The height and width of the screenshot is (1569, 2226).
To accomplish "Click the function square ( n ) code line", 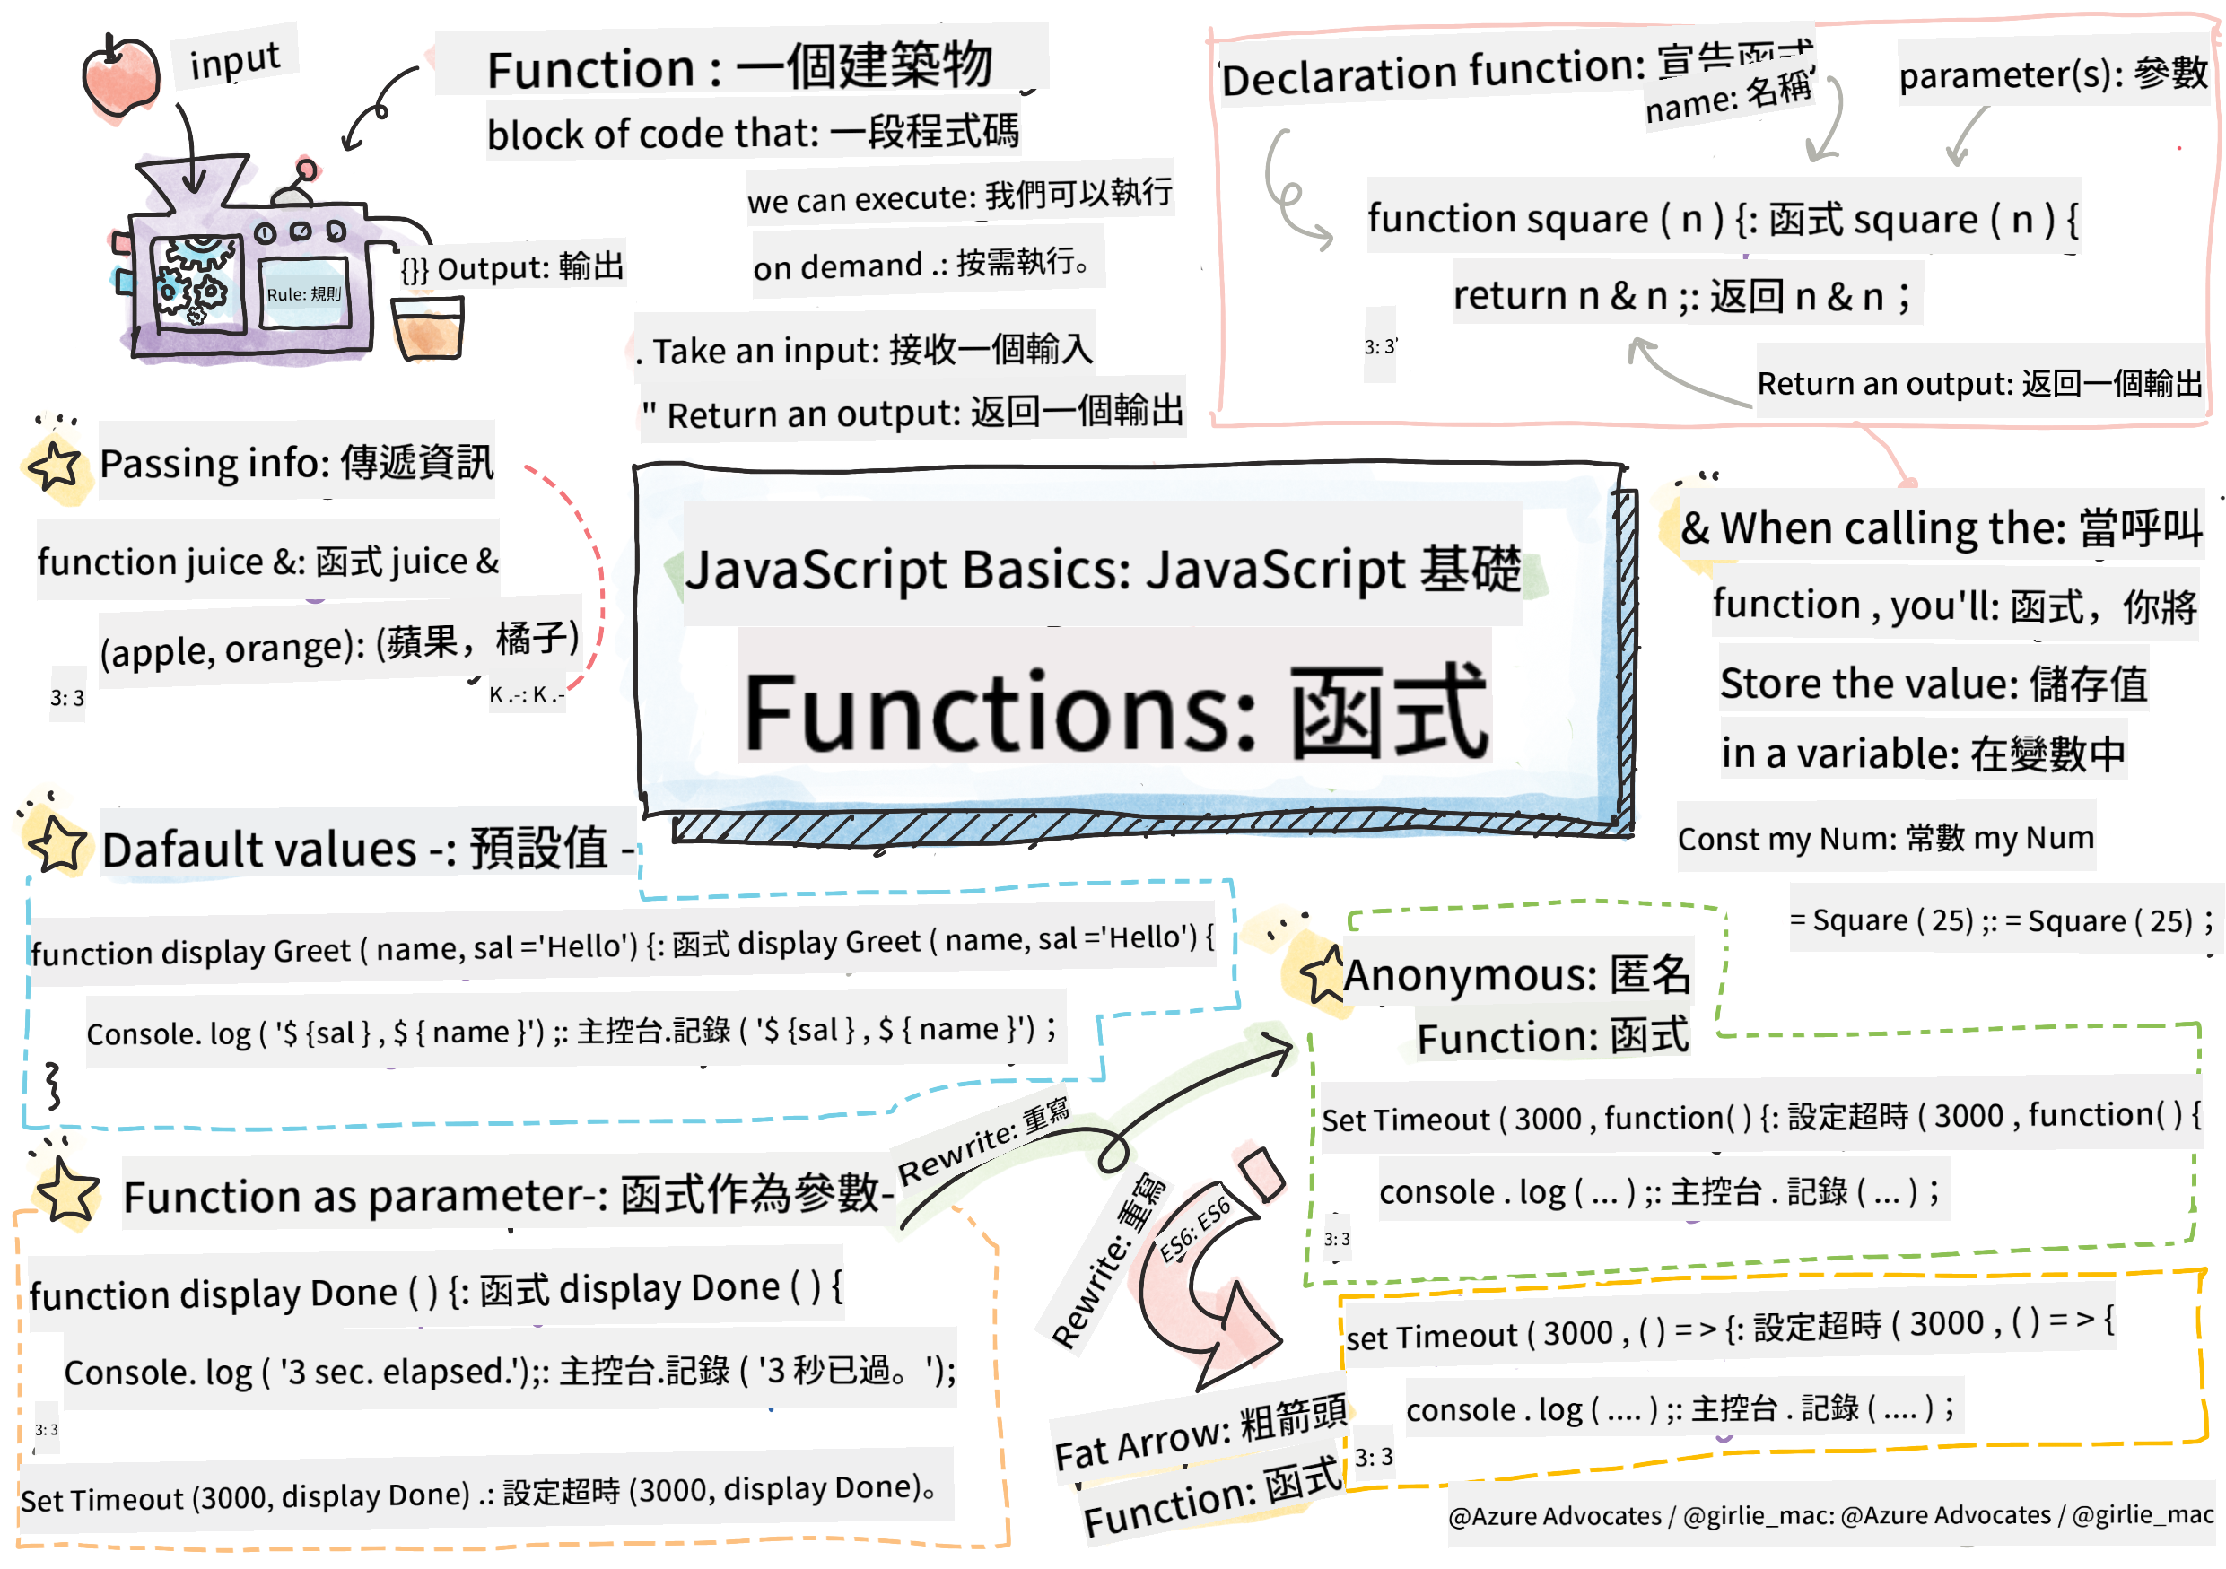I will [x=1735, y=218].
